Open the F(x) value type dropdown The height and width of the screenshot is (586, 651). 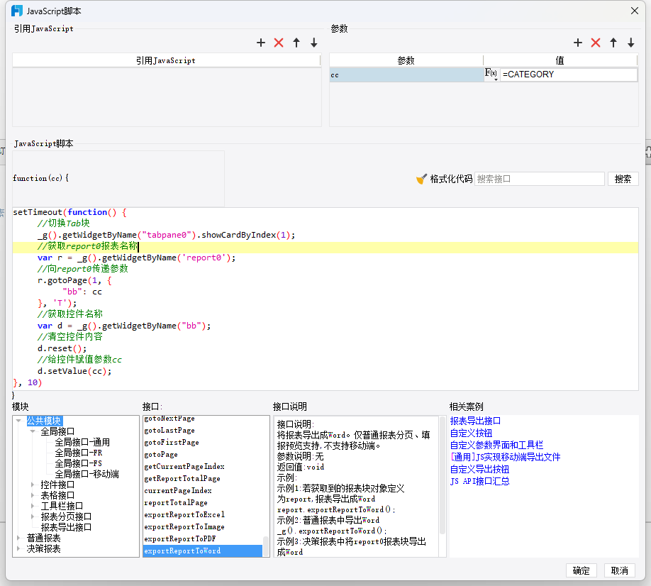(x=491, y=74)
